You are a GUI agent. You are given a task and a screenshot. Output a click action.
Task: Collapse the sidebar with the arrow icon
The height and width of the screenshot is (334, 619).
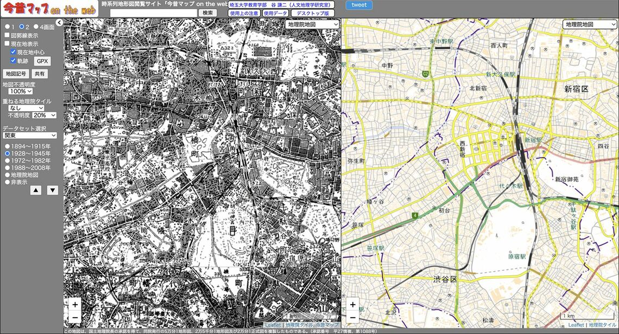pos(59,23)
